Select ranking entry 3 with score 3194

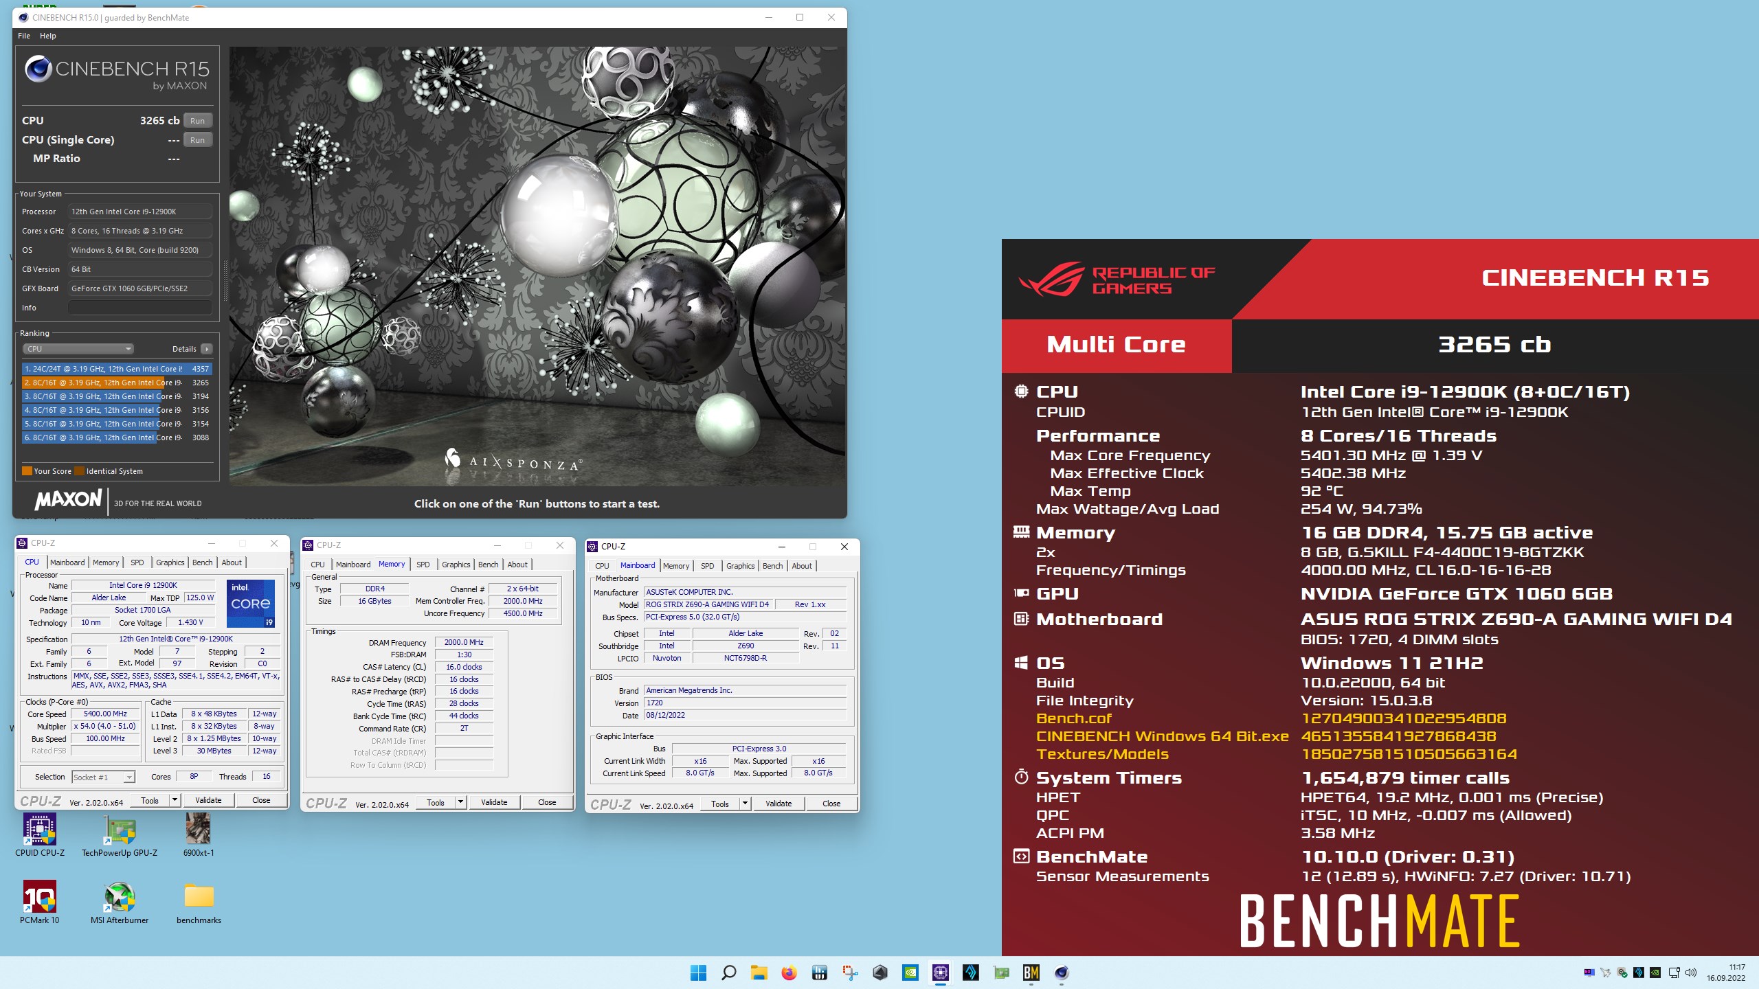[x=117, y=396]
